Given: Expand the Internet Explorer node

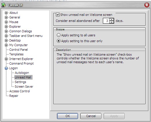Looking at the screenshot, I should click(6, 59).
